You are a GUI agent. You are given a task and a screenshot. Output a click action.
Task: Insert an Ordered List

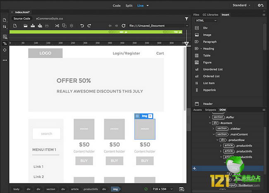211,76
